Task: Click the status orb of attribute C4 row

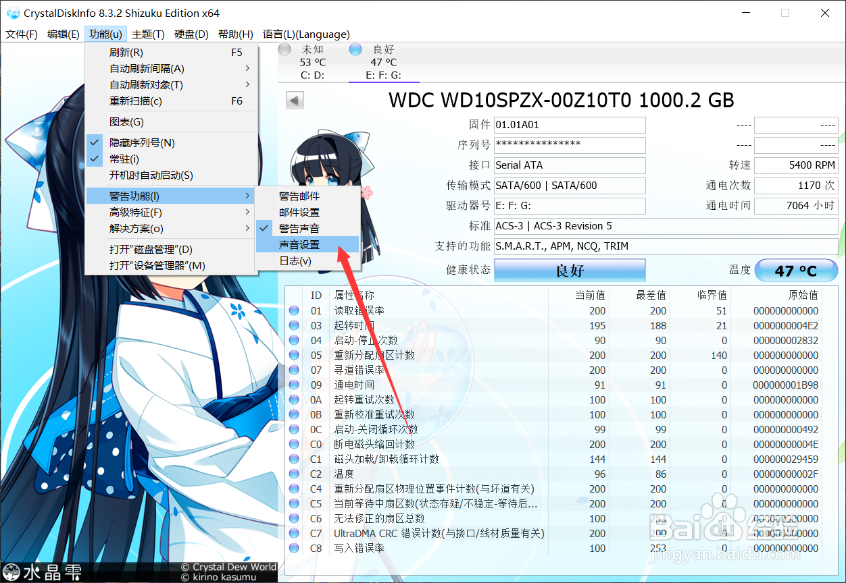Action: 294,489
